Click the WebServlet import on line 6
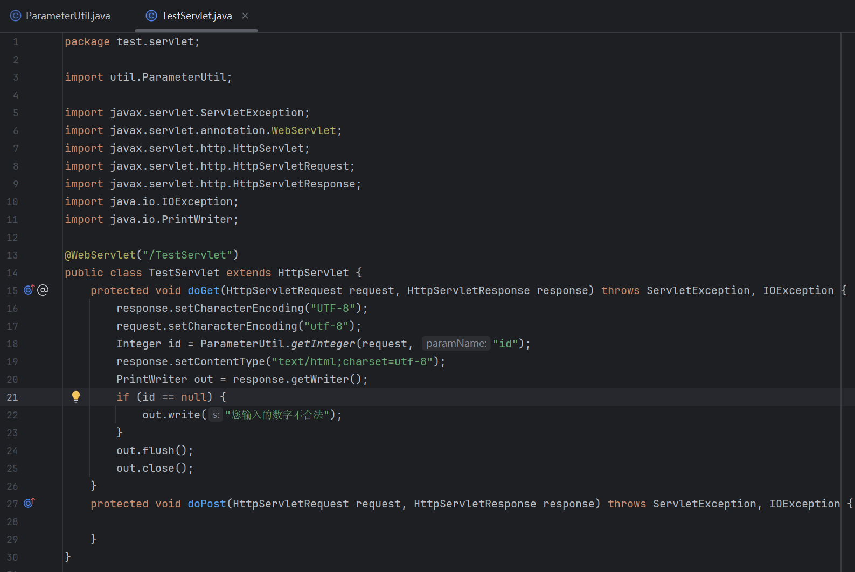 point(303,130)
